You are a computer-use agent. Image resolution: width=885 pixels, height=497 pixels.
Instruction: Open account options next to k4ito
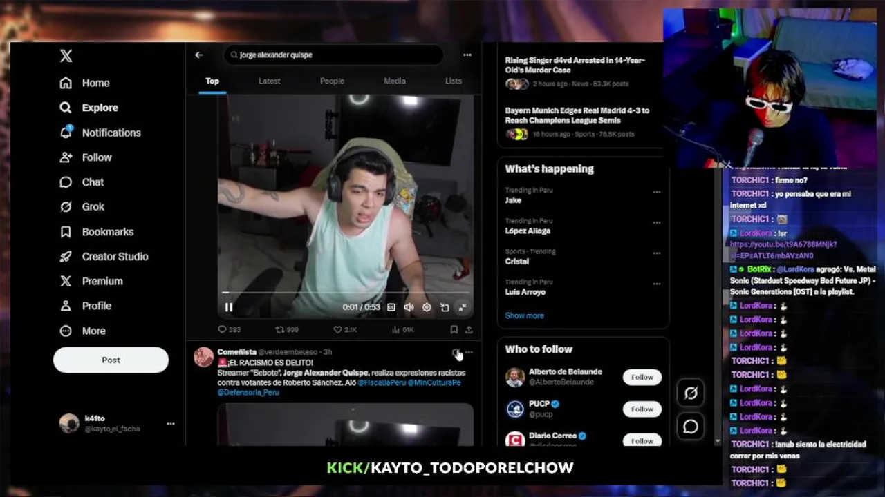coord(171,423)
